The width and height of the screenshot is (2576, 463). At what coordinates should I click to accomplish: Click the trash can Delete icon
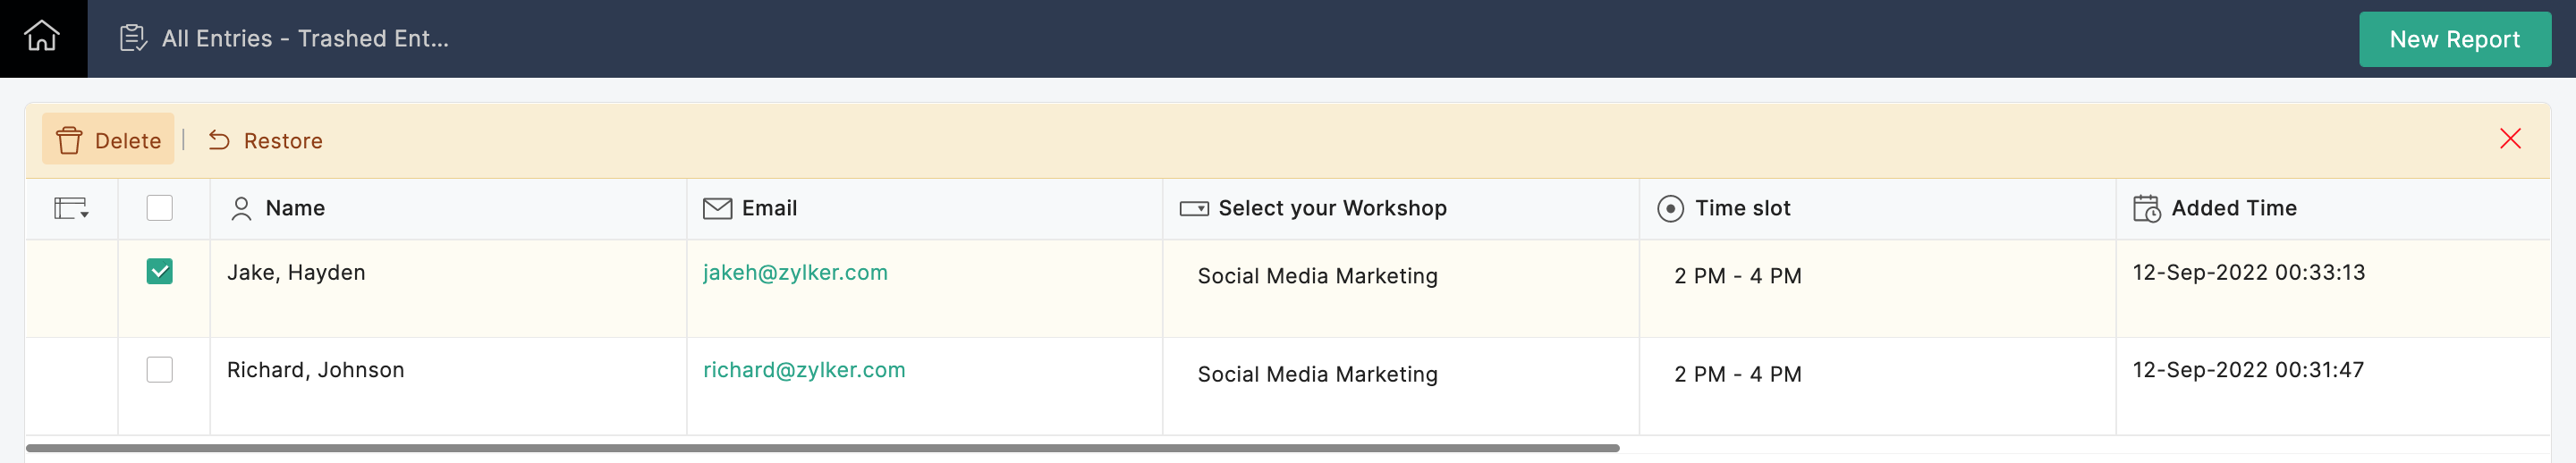[x=69, y=140]
